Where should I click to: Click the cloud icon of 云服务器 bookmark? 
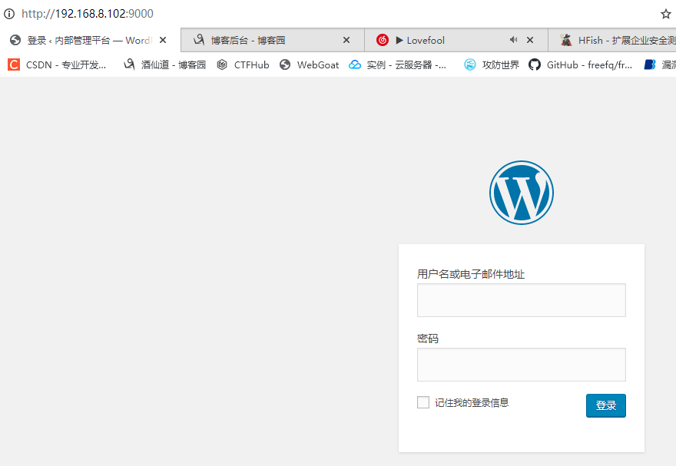355,64
